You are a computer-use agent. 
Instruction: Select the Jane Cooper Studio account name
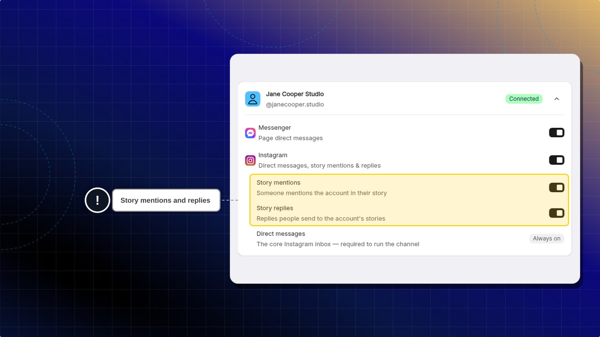point(295,94)
